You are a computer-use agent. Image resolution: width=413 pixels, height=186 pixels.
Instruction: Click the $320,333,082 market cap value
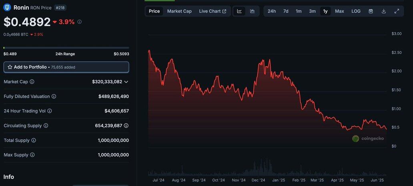(107, 82)
